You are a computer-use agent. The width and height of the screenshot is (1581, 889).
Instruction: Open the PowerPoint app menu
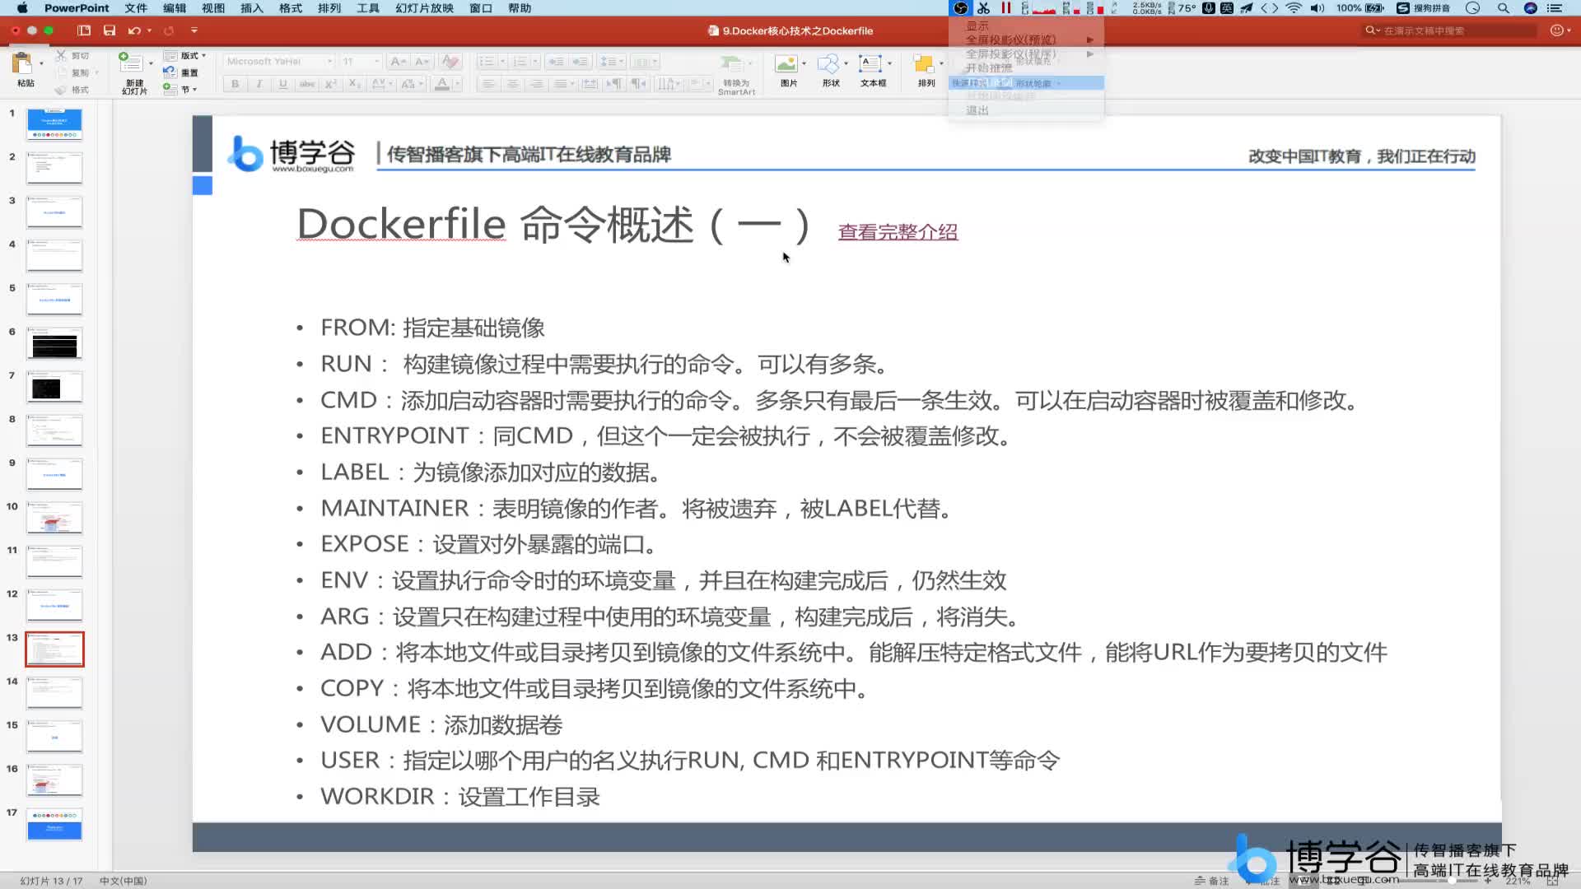pyautogui.click(x=77, y=8)
